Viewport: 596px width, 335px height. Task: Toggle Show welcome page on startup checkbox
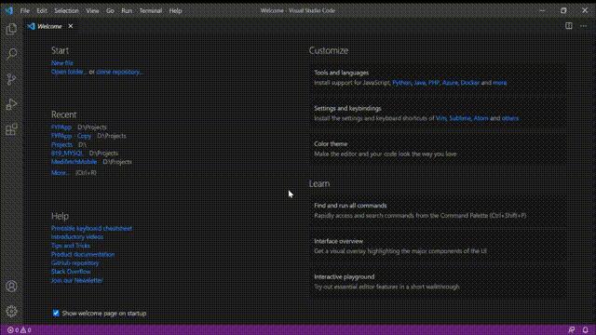[x=56, y=314]
